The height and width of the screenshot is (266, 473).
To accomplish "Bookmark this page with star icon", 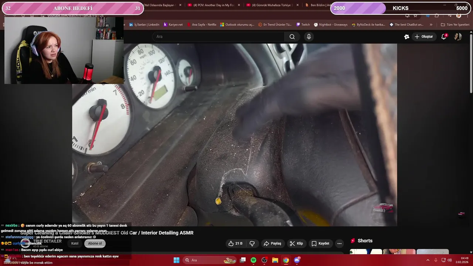I will (415, 16).
